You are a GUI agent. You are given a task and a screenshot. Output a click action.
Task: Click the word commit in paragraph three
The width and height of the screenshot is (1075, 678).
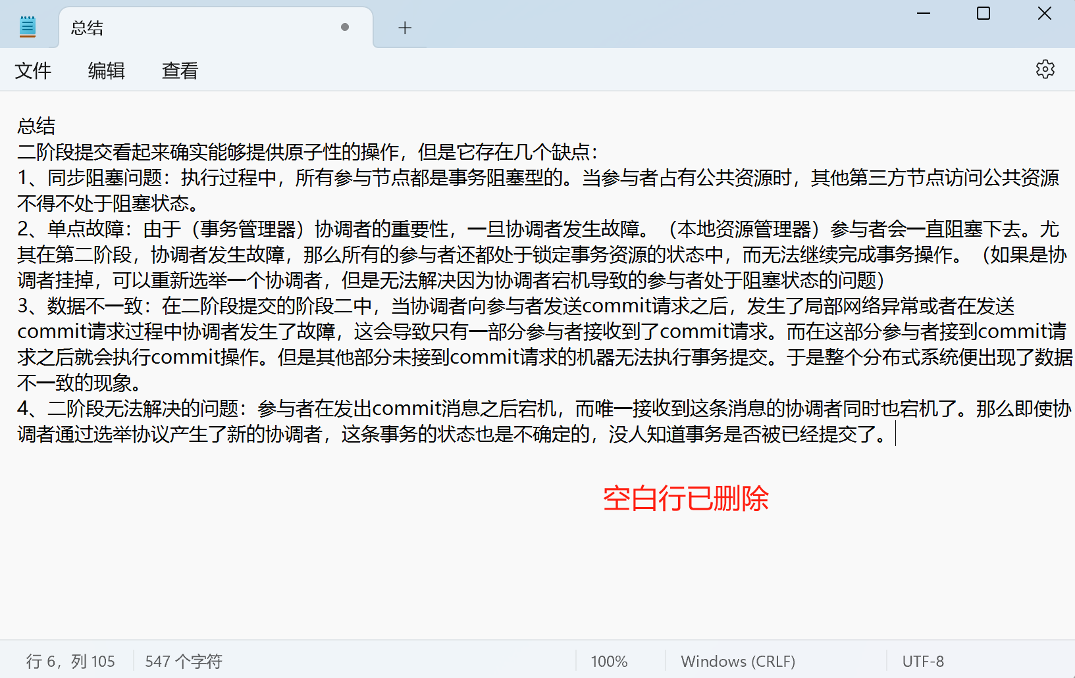(x=616, y=306)
